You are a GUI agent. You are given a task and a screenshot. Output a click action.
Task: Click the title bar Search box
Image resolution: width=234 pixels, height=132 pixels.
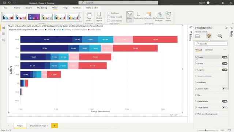tap(118, 3)
